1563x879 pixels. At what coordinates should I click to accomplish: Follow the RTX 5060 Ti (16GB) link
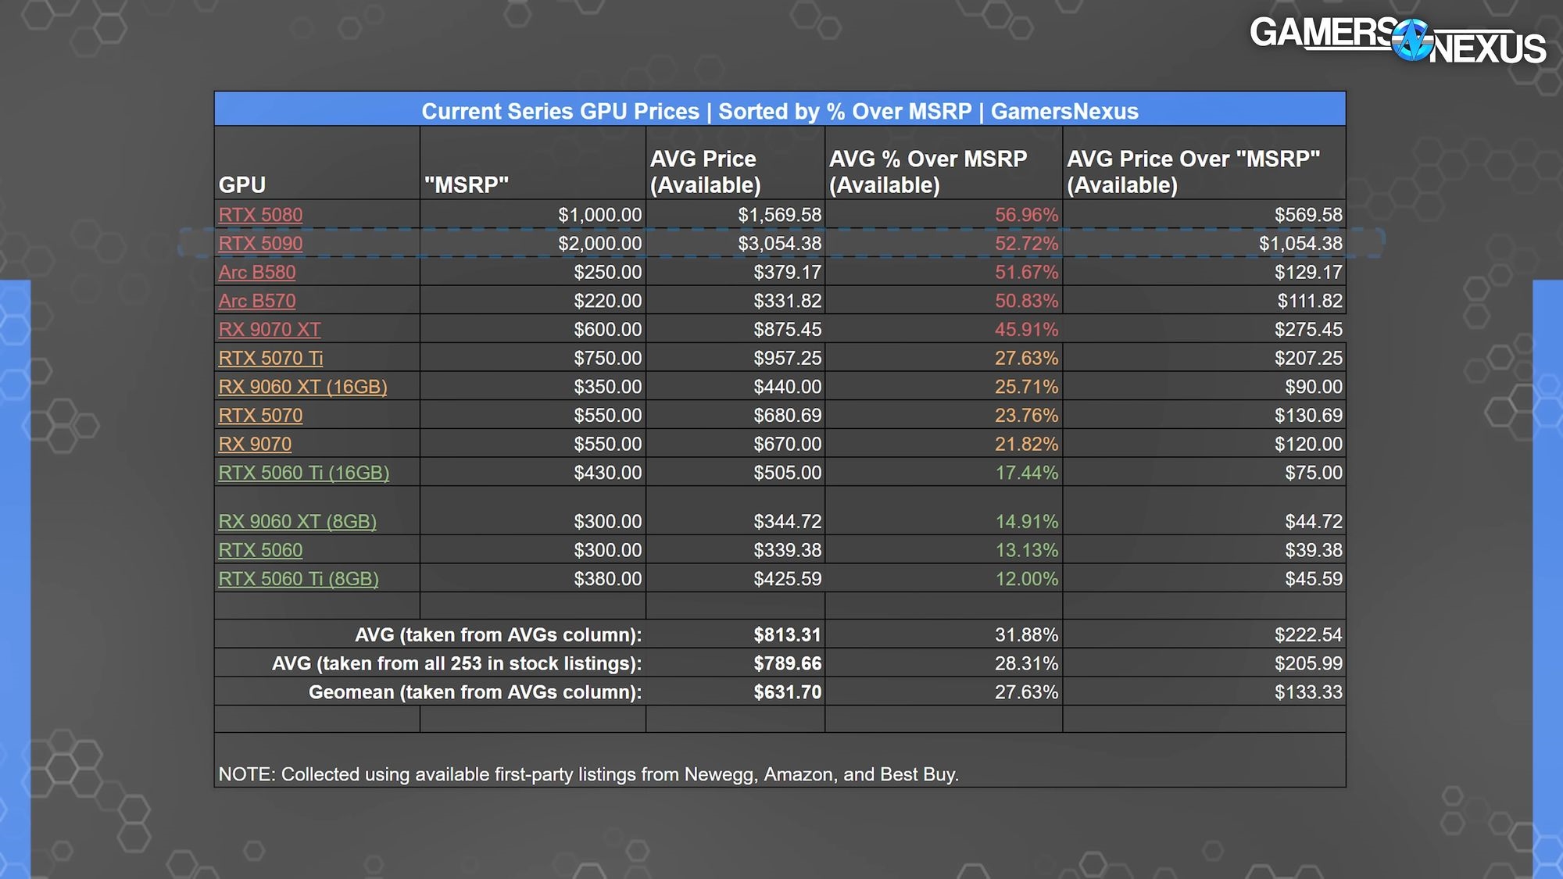(x=303, y=473)
